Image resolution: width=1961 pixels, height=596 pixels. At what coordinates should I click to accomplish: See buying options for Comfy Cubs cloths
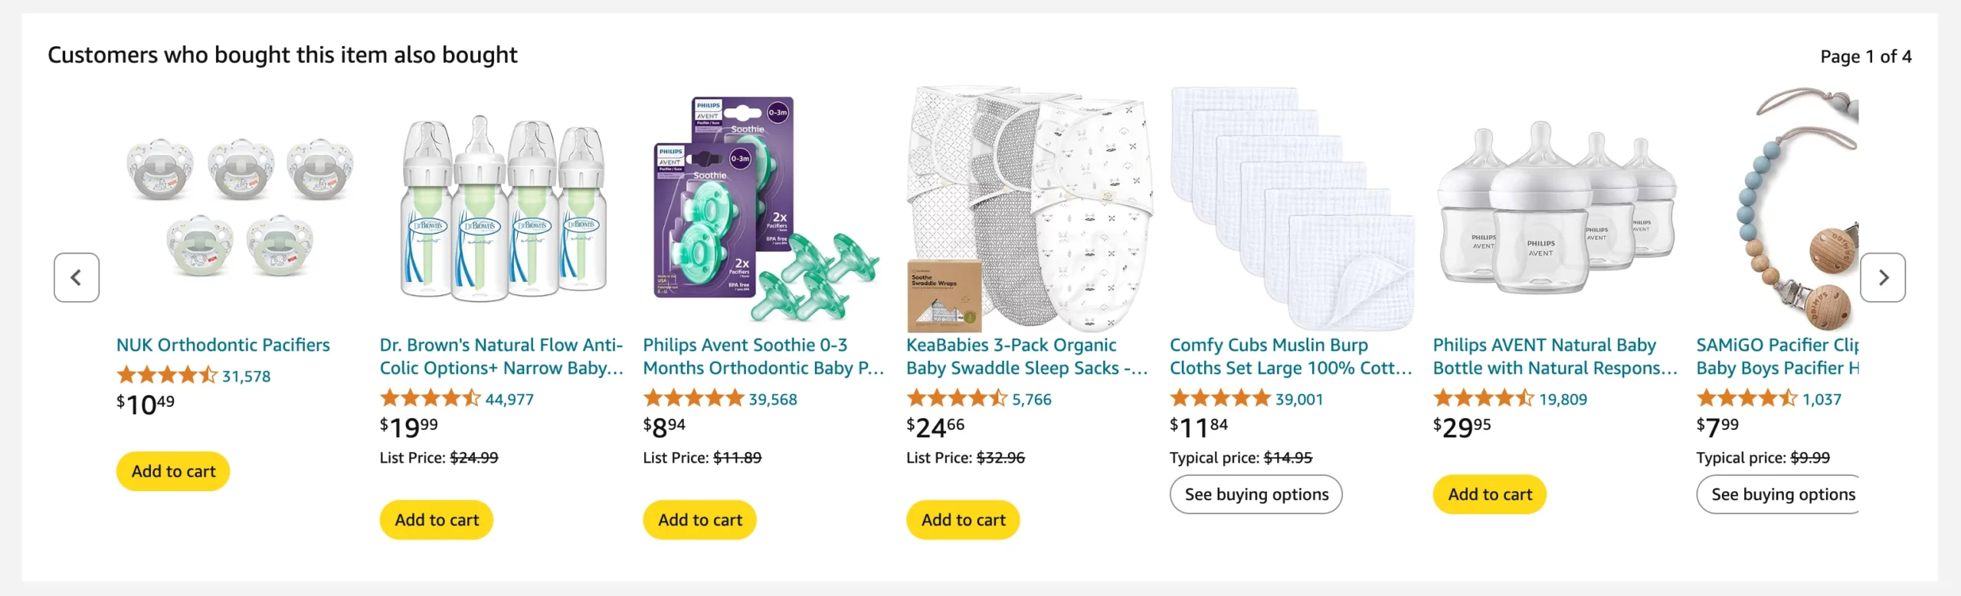tap(1256, 494)
